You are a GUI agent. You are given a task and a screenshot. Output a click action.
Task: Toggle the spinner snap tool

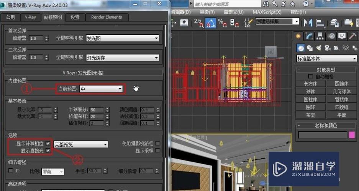234,23
